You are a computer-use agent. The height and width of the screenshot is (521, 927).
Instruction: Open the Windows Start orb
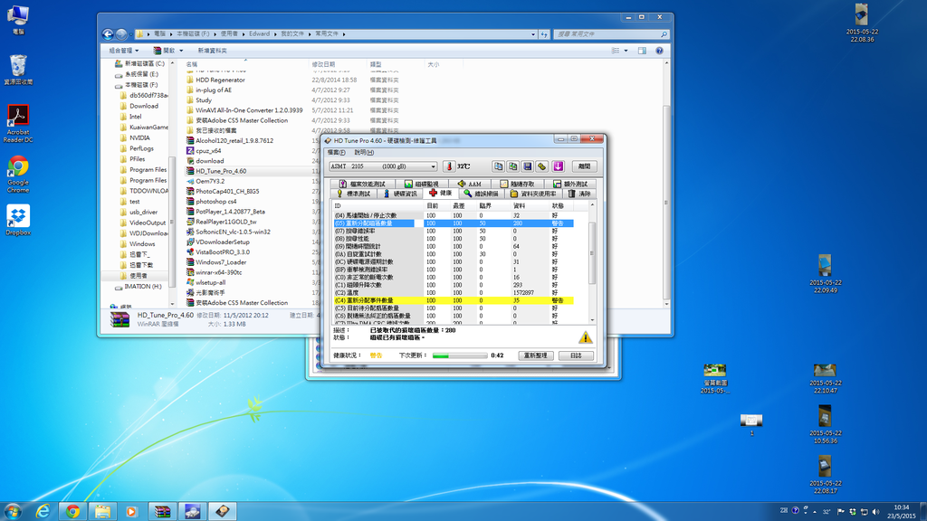click(13, 511)
